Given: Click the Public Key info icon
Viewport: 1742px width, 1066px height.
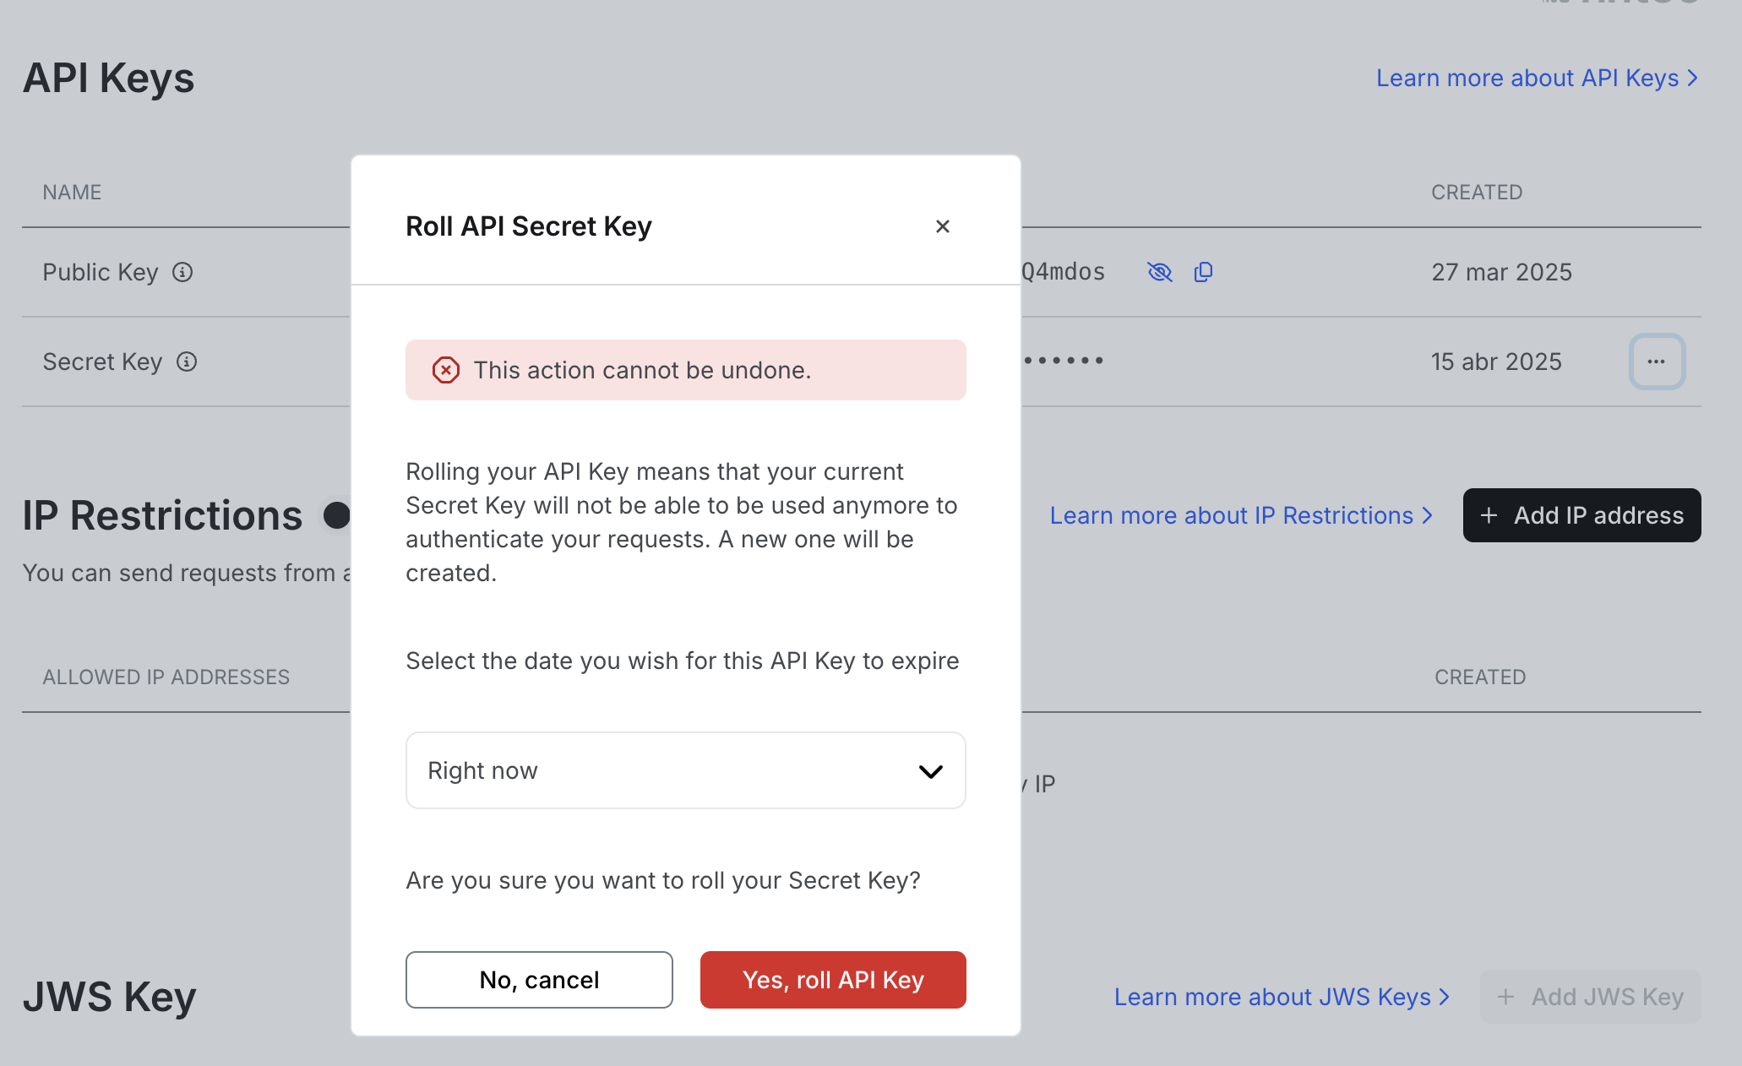Looking at the screenshot, I should click(x=182, y=272).
